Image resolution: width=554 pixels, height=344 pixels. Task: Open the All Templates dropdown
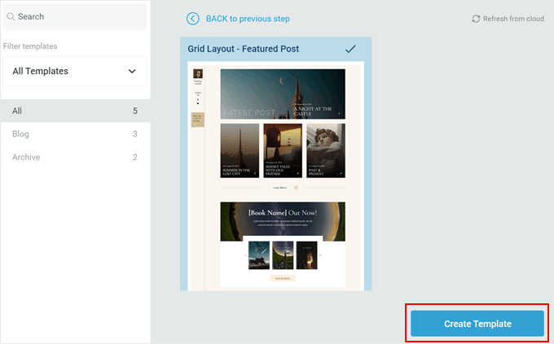[x=75, y=71]
